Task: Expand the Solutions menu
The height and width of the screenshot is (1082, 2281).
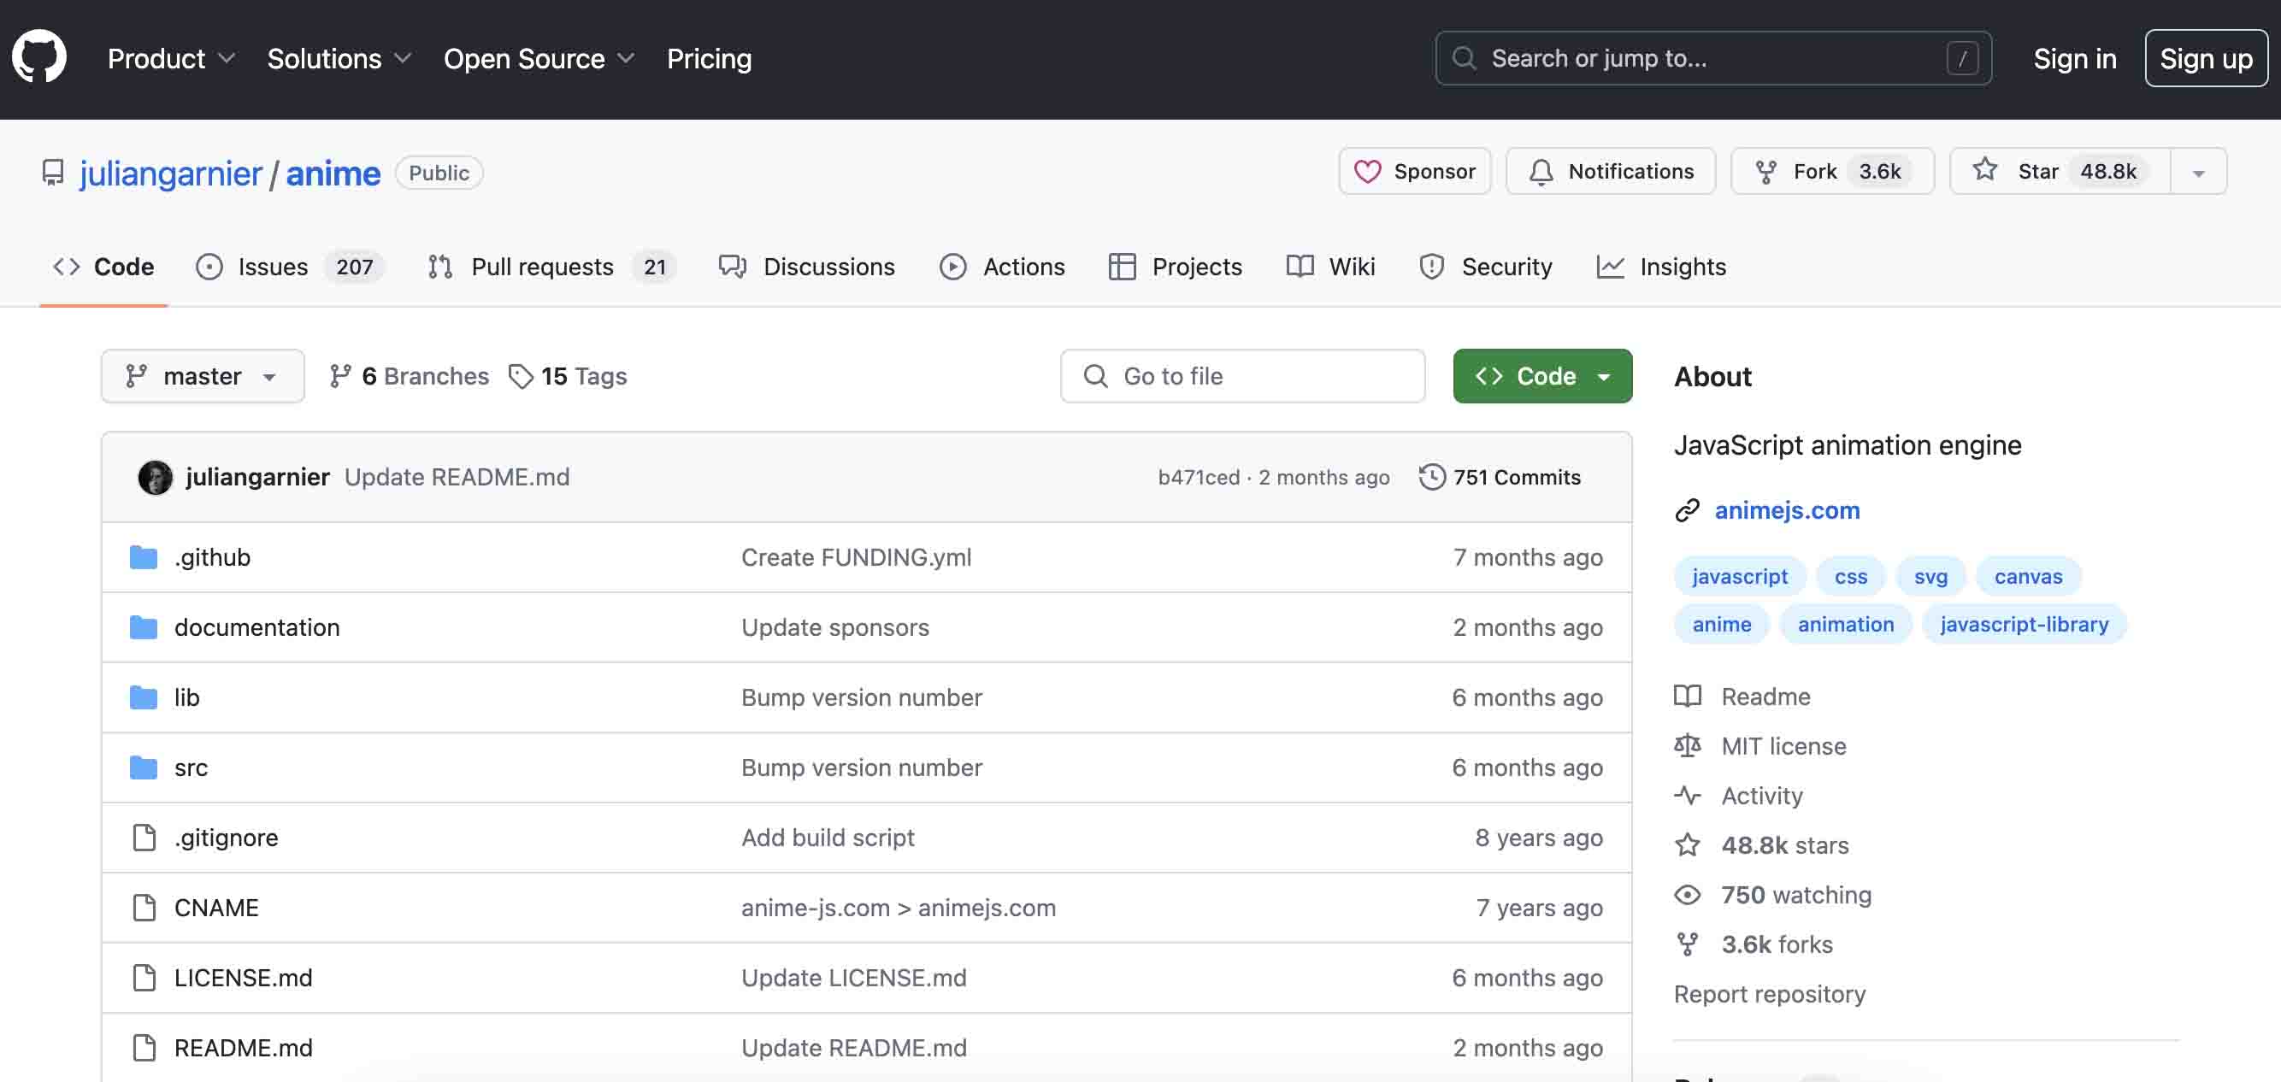Action: pyautogui.click(x=339, y=58)
